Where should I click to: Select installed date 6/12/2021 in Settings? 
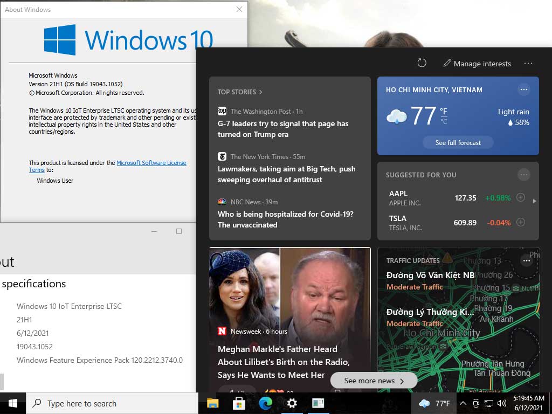click(33, 333)
